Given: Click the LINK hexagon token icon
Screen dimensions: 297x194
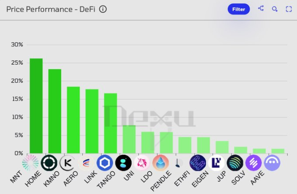Looking at the screenshot, I should tap(105, 163).
